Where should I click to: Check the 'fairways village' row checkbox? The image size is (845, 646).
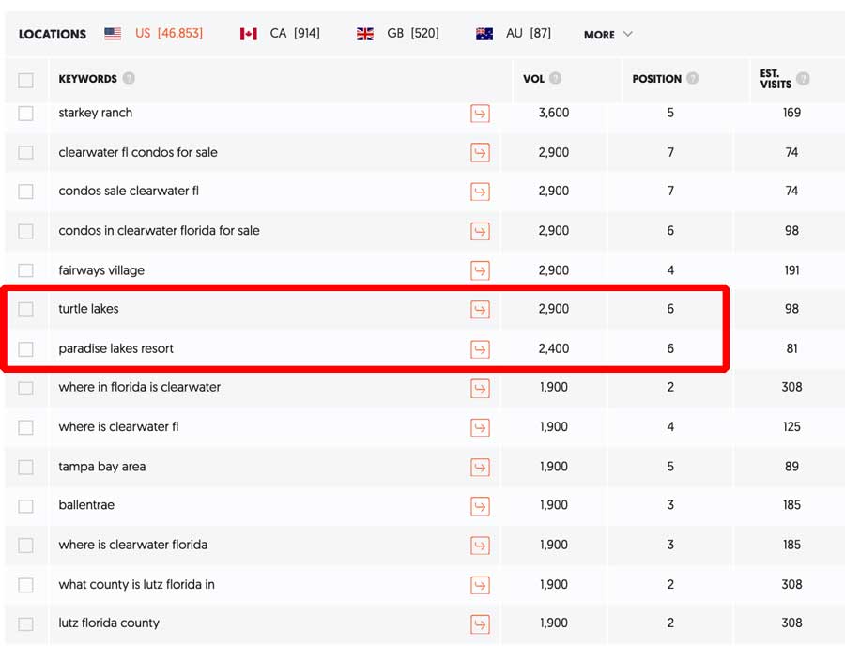pos(26,269)
